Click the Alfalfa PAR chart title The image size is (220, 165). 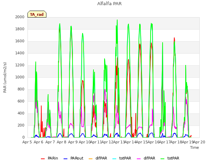(x=109, y=4)
